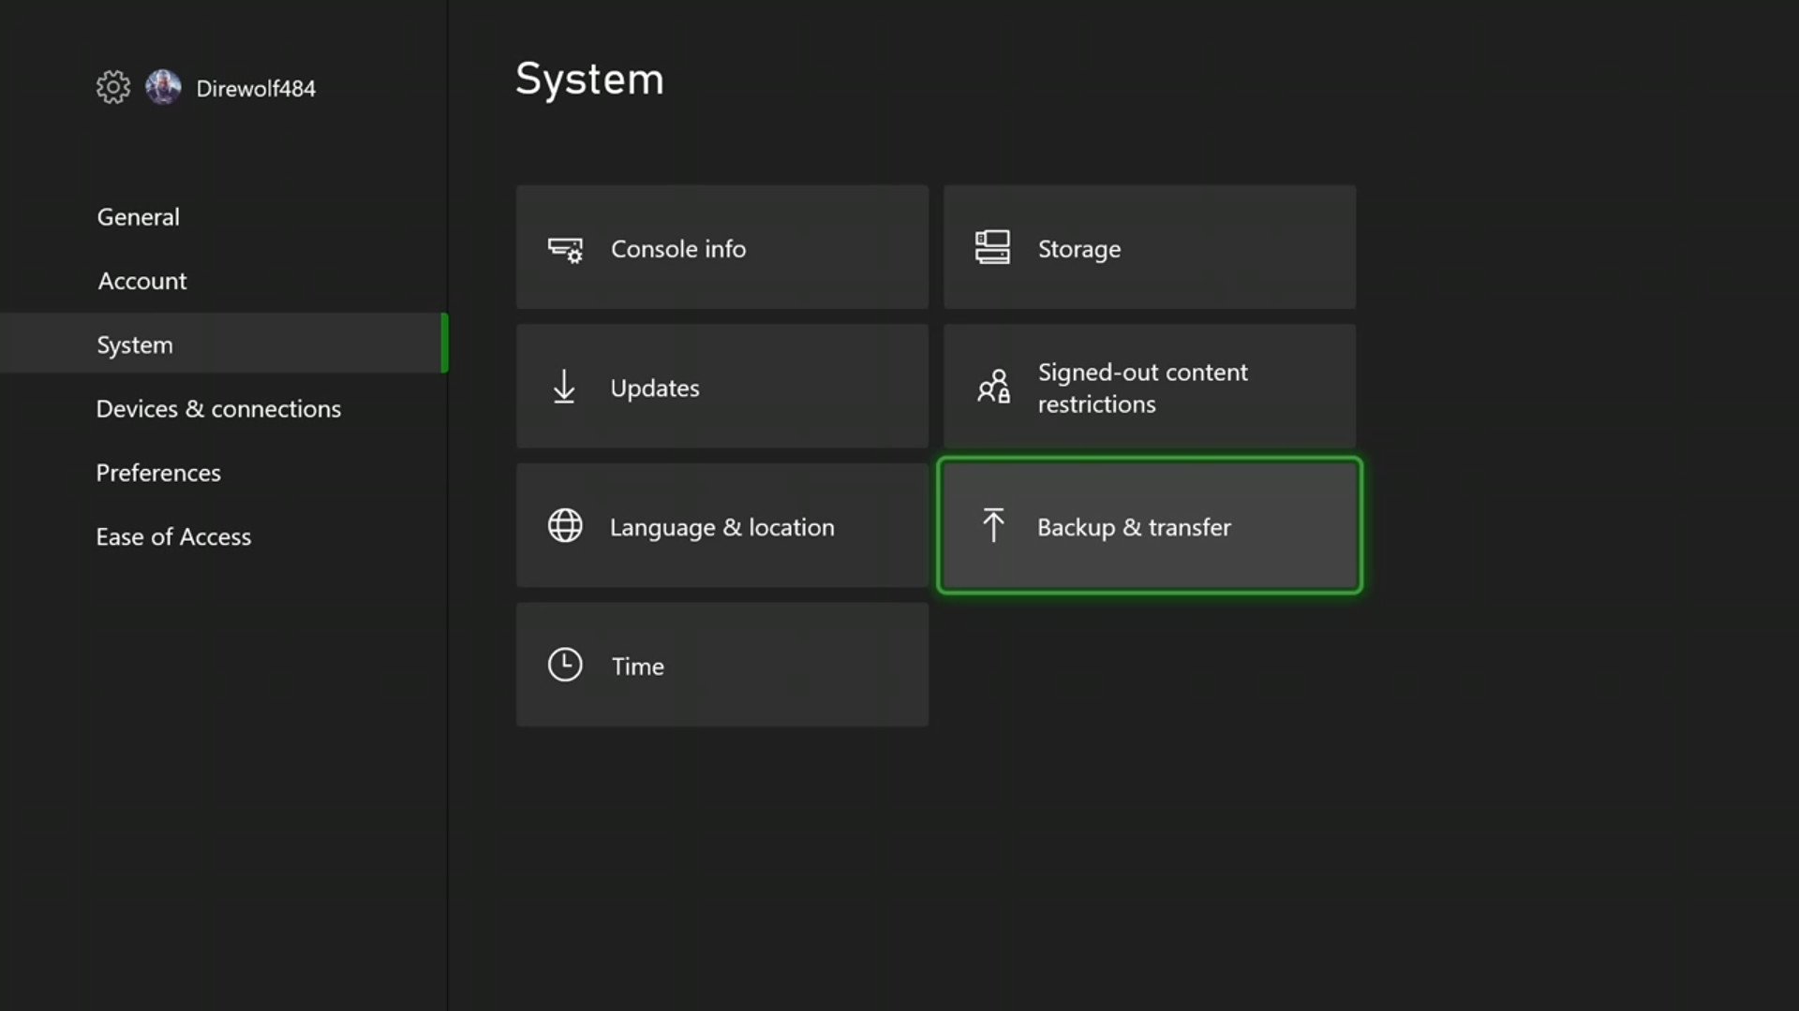Open Backup & transfer settings

(x=1148, y=526)
